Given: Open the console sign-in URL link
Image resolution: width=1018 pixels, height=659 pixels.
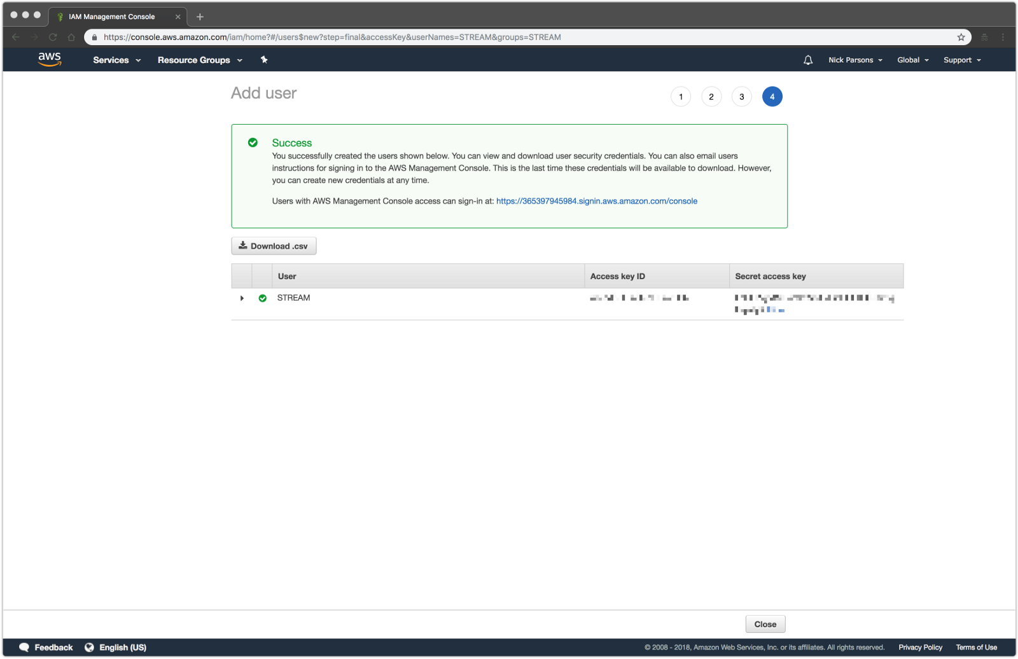Looking at the screenshot, I should coord(597,201).
